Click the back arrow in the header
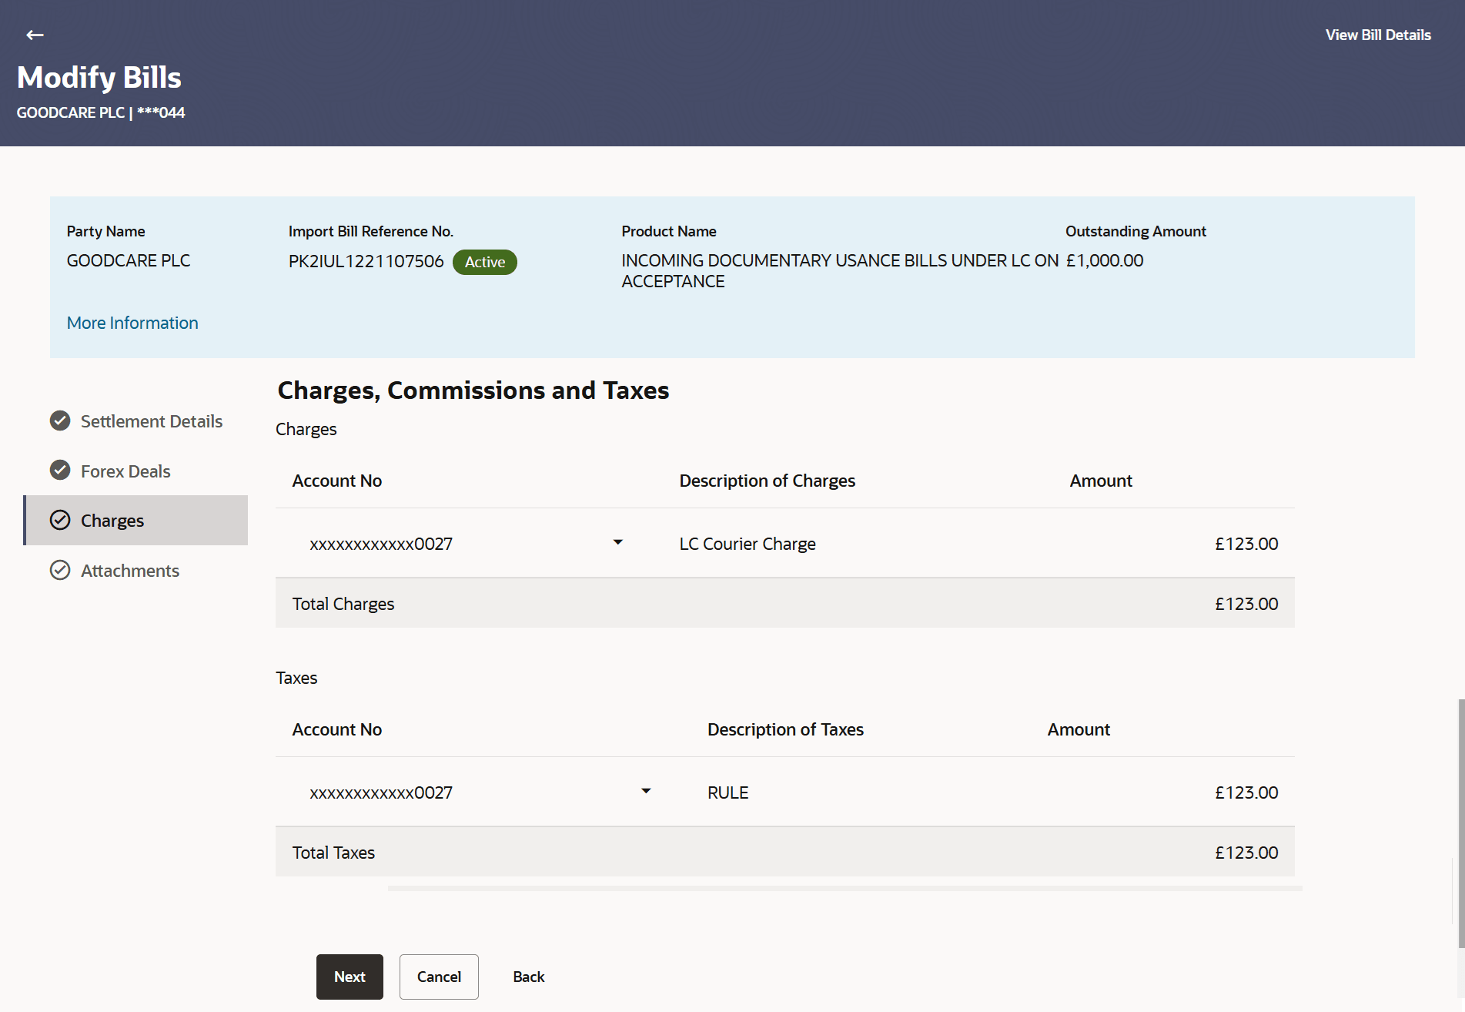Screen dimensions: 1465x1012 click(x=35, y=35)
